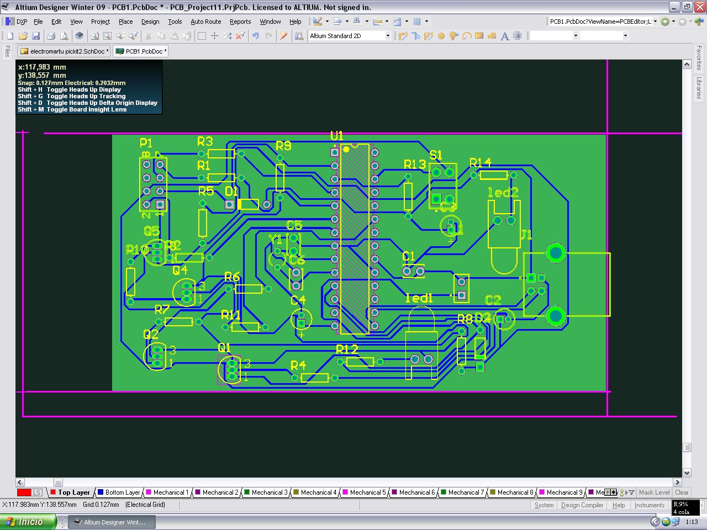Click the Inicio start button
707x530 pixels.
[x=28, y=522]
